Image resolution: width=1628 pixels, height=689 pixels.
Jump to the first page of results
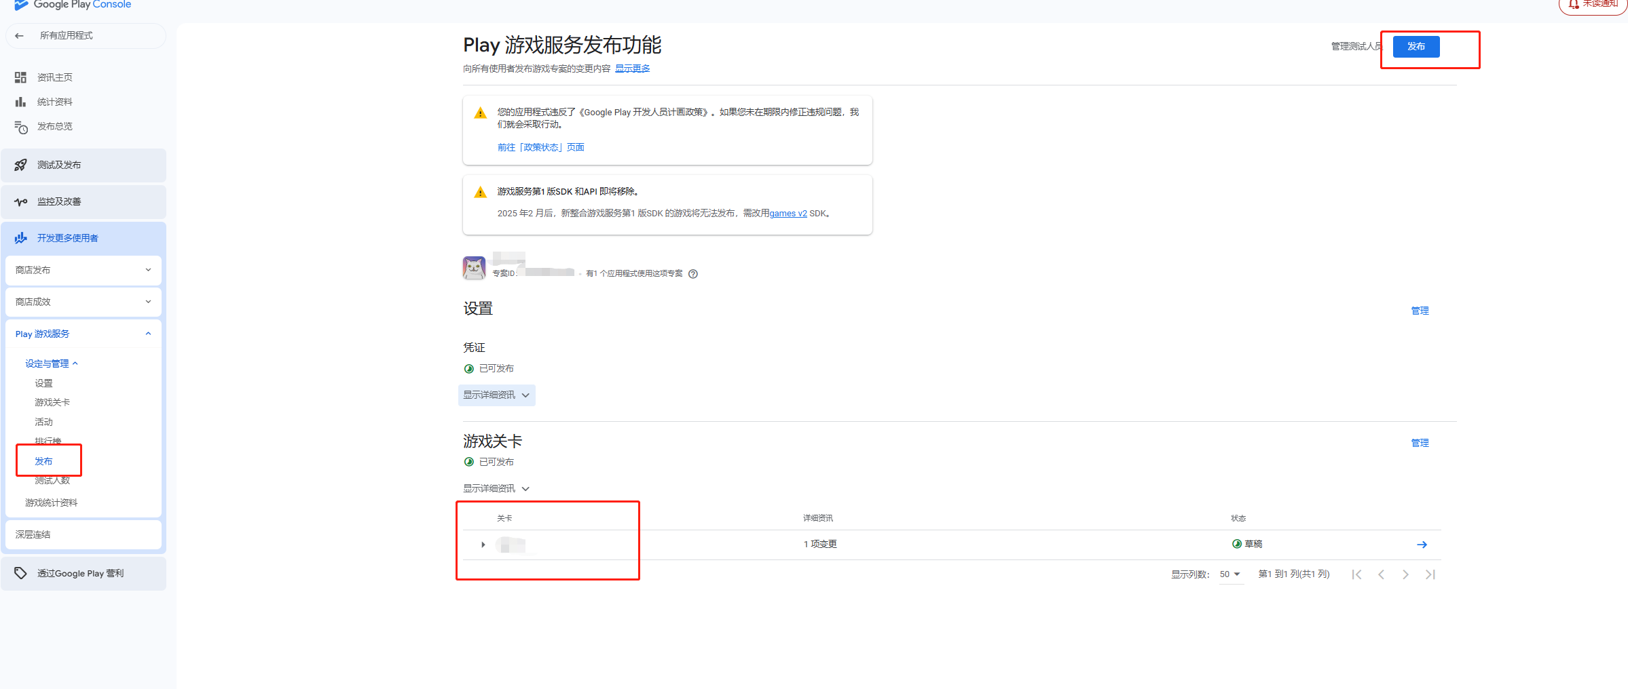(1356, 574)
